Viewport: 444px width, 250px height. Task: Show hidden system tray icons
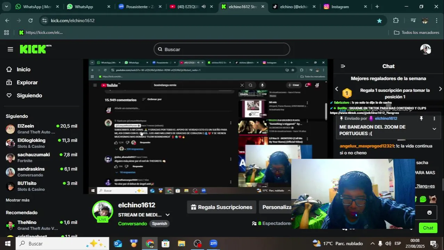coord(372,243)
